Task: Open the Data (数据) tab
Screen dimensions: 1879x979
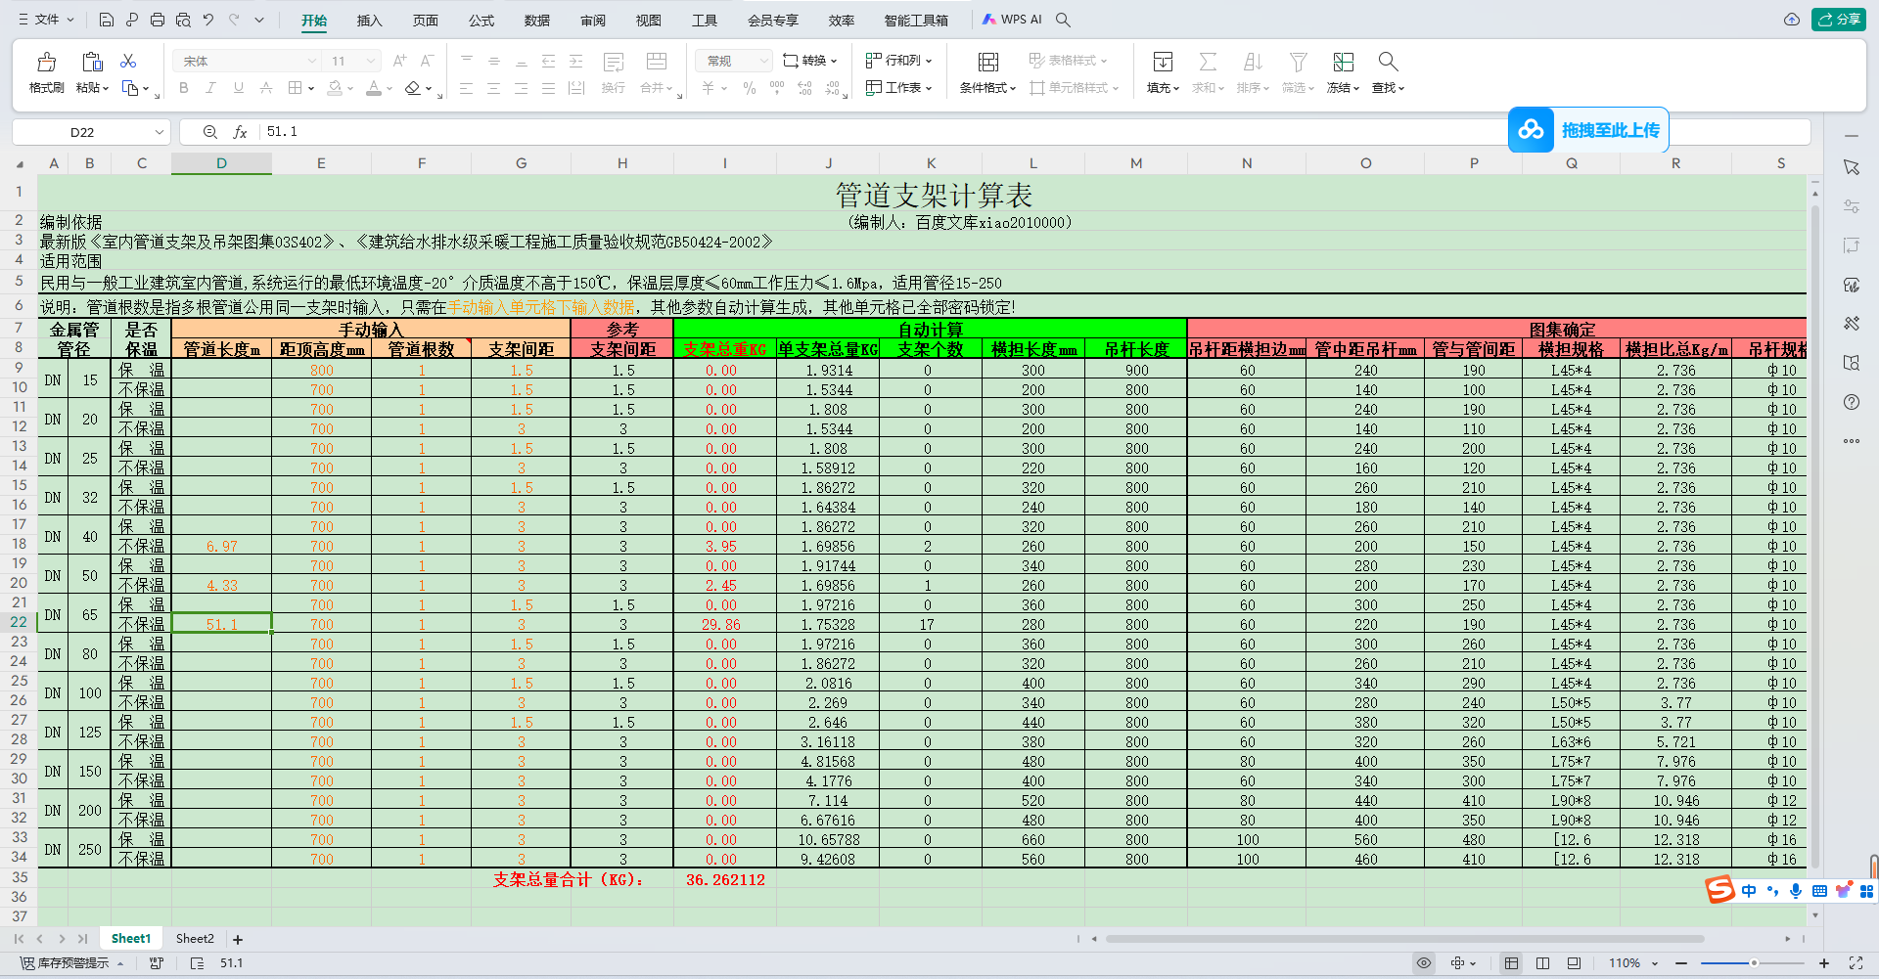Action: coord(536,20)
